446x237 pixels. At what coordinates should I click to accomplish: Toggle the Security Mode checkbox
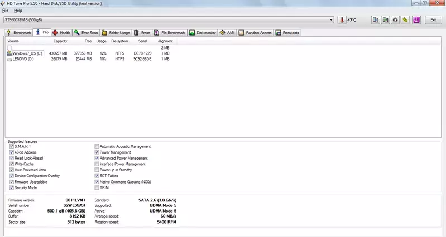click(12, 187)
